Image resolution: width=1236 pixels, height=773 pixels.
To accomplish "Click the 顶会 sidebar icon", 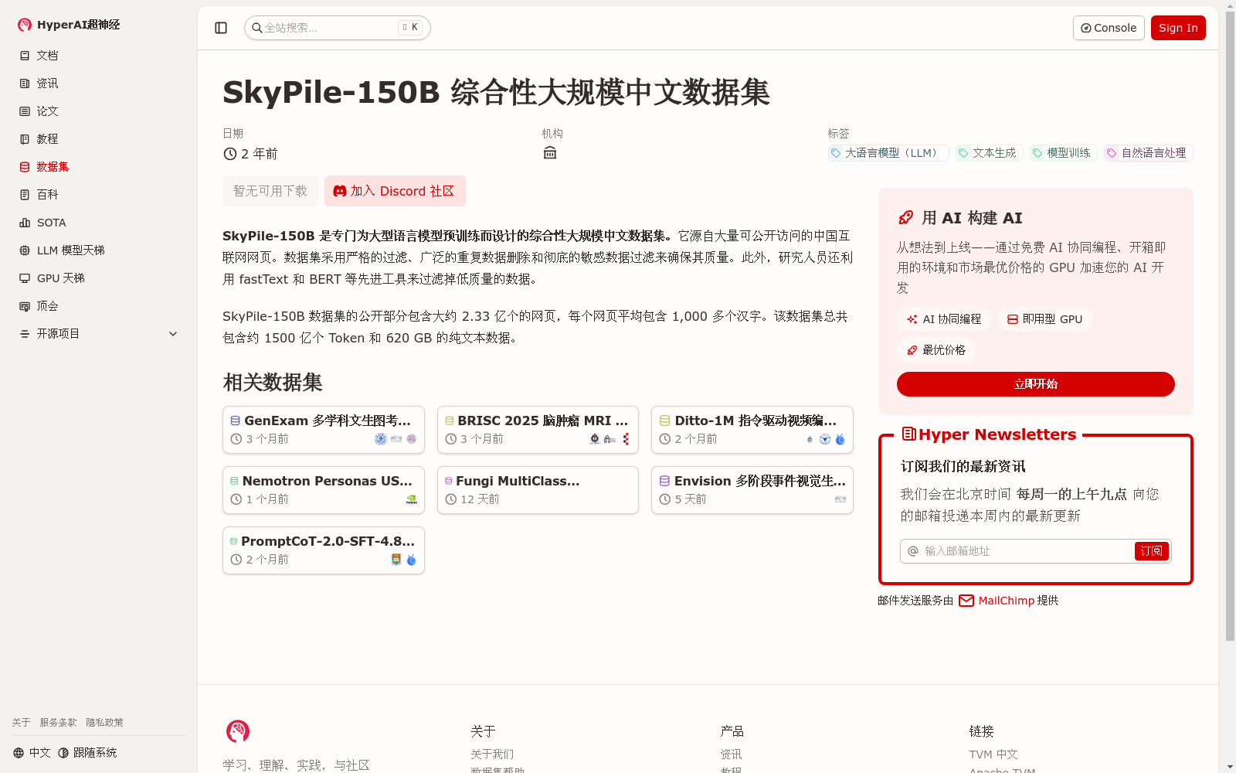I will (x=25, y=306).
